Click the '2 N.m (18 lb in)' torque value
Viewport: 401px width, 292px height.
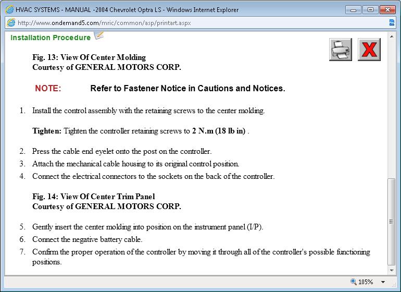pyautogui.click(x=219, y=131)
